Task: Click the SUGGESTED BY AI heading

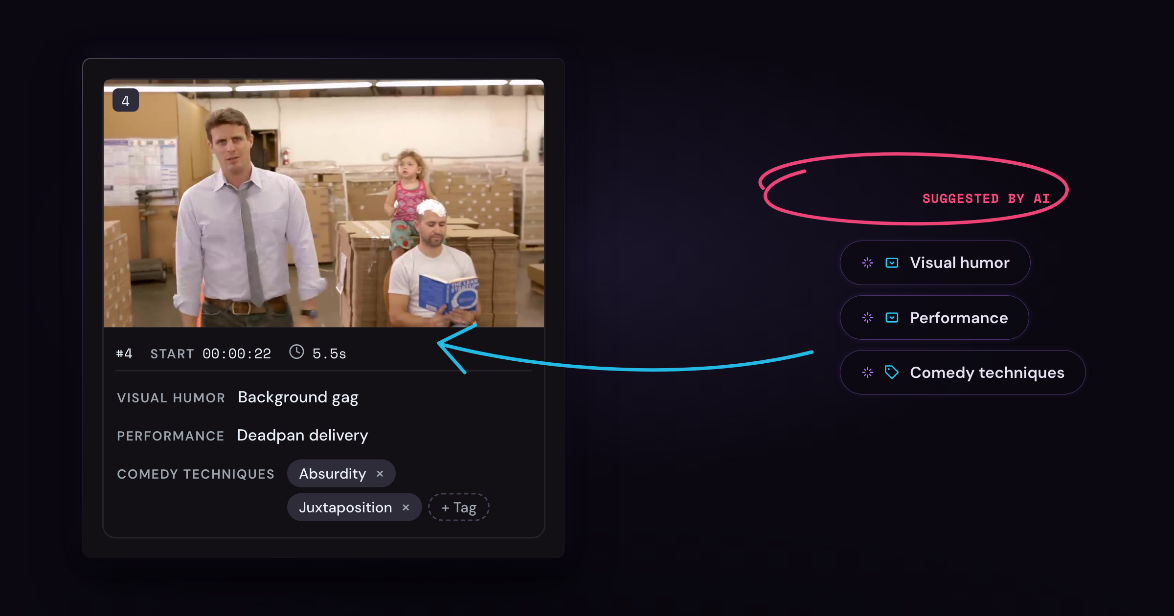Action: click(x=986, y=198)
